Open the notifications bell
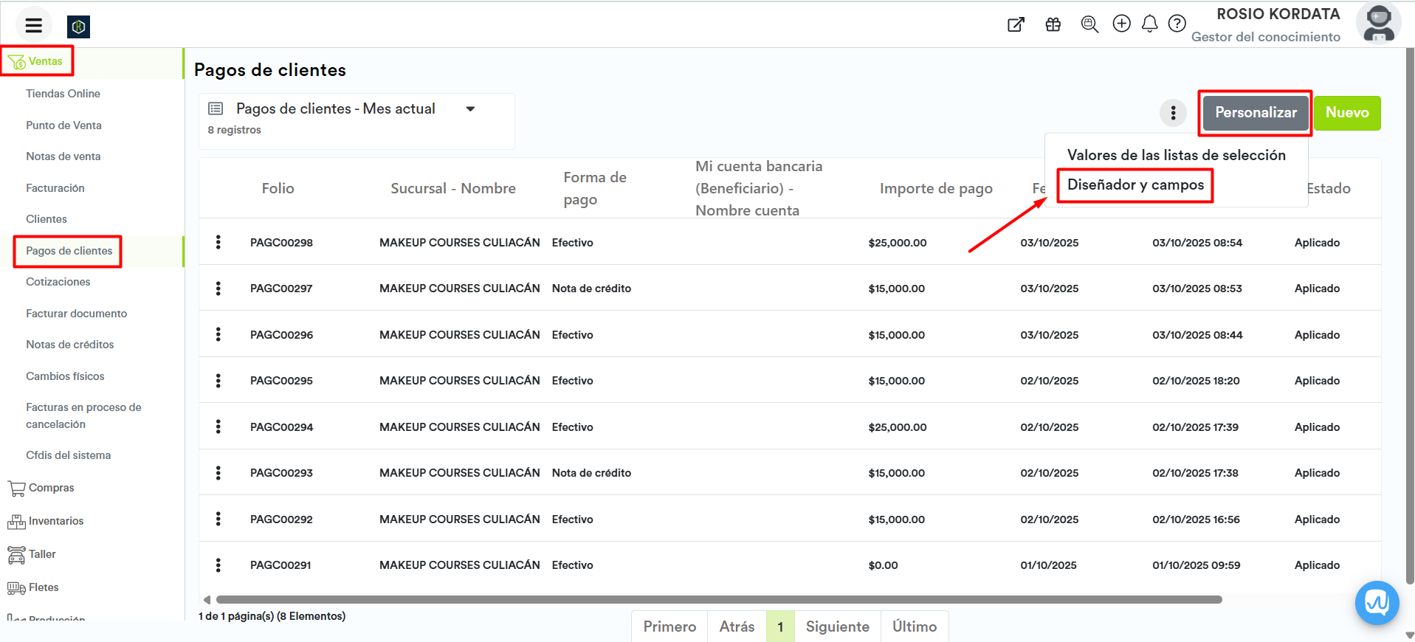The height and width of the screenshot is (642, 1415). tap(1149, 24)
